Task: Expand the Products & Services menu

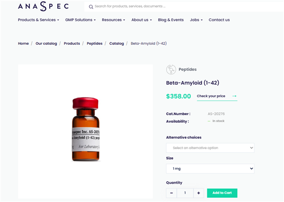Action: tap(38, 20)
